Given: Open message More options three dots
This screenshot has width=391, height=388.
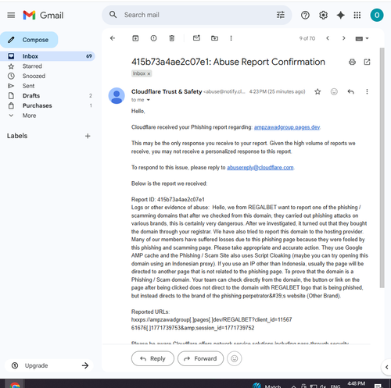Looking at the screenshot, I should [x=367, y=91].
